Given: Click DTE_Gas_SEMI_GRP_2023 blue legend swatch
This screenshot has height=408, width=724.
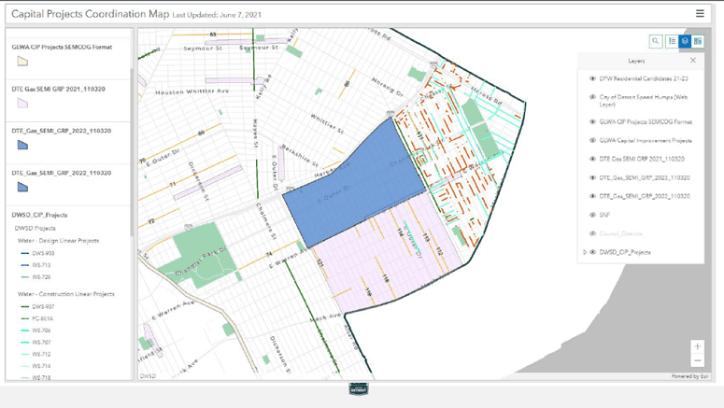Looking at the screenshot, I should point(22,145).
